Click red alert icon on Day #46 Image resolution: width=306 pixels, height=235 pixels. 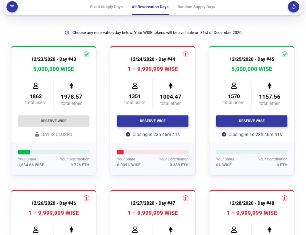(x=87, y=198)
